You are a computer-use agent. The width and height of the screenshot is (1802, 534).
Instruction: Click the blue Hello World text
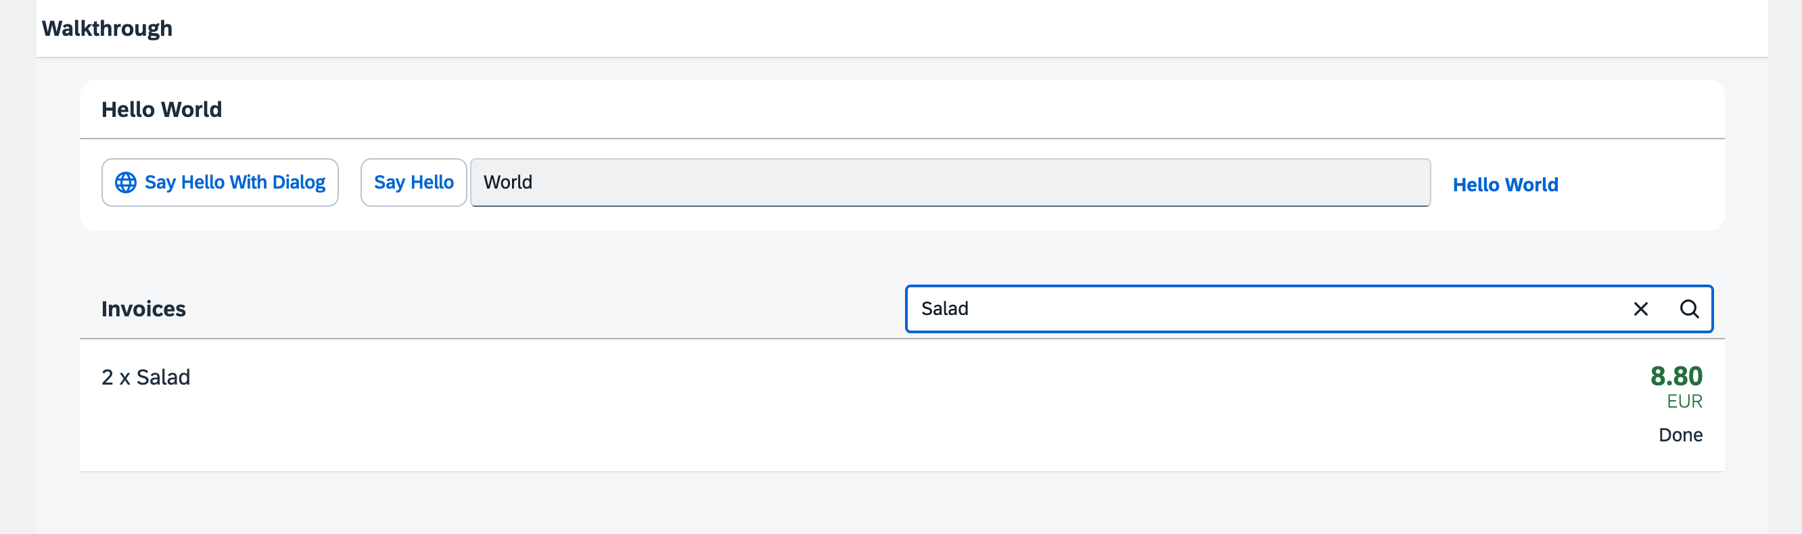tap(1504, 185)
